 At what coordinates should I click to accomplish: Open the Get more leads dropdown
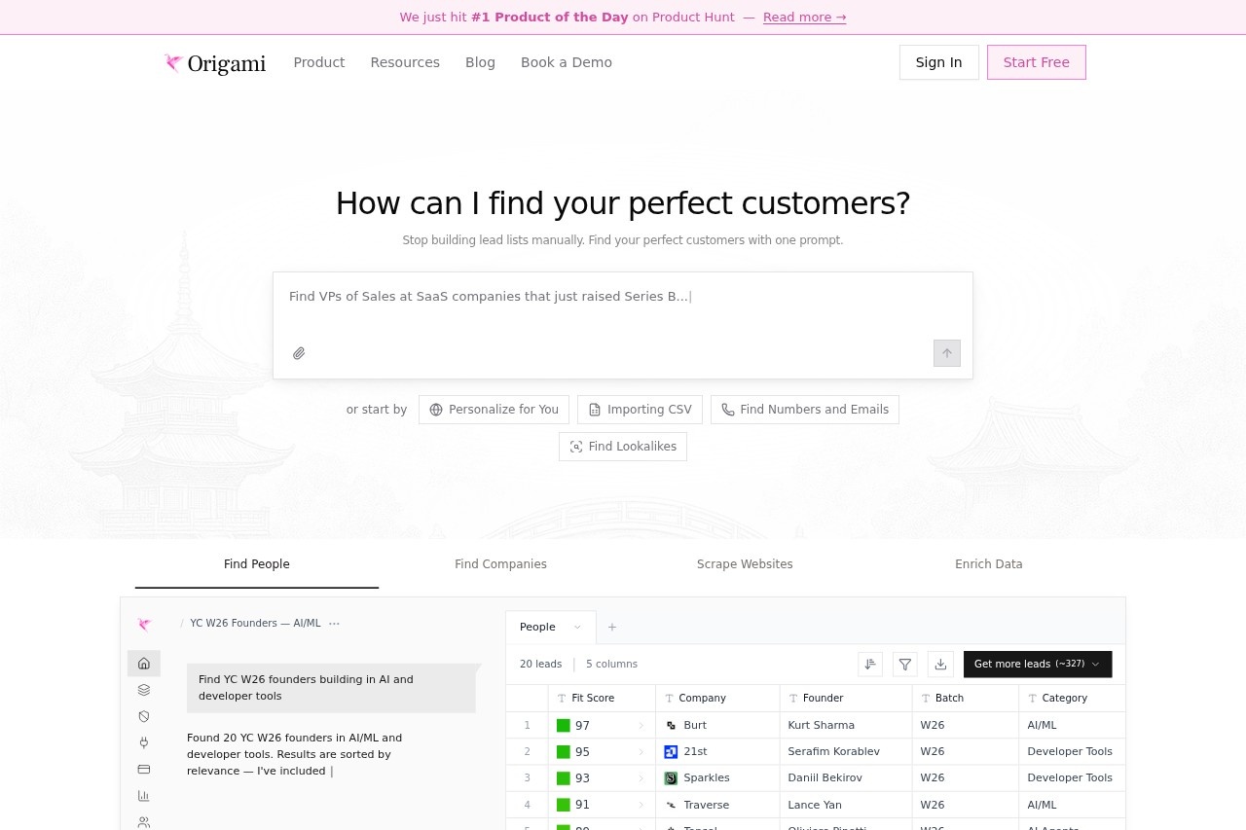[1037, 665]
